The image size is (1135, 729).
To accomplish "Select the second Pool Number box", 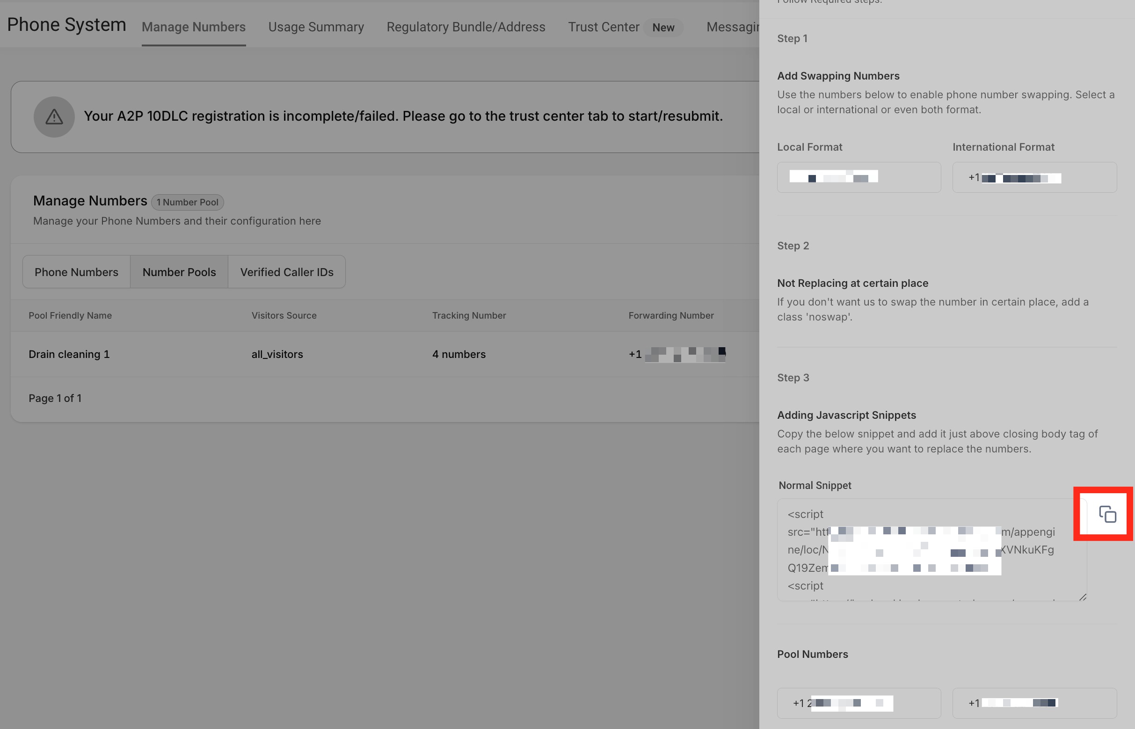I will (1034, 702).
